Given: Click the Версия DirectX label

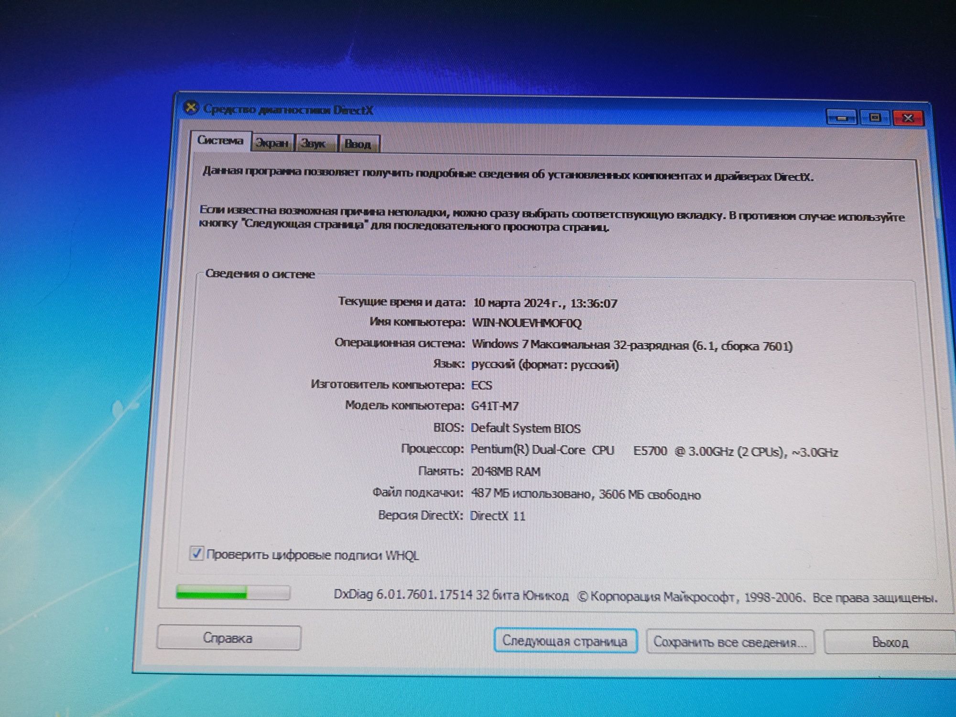Looking at the screenshot, I should pos(421,515).
